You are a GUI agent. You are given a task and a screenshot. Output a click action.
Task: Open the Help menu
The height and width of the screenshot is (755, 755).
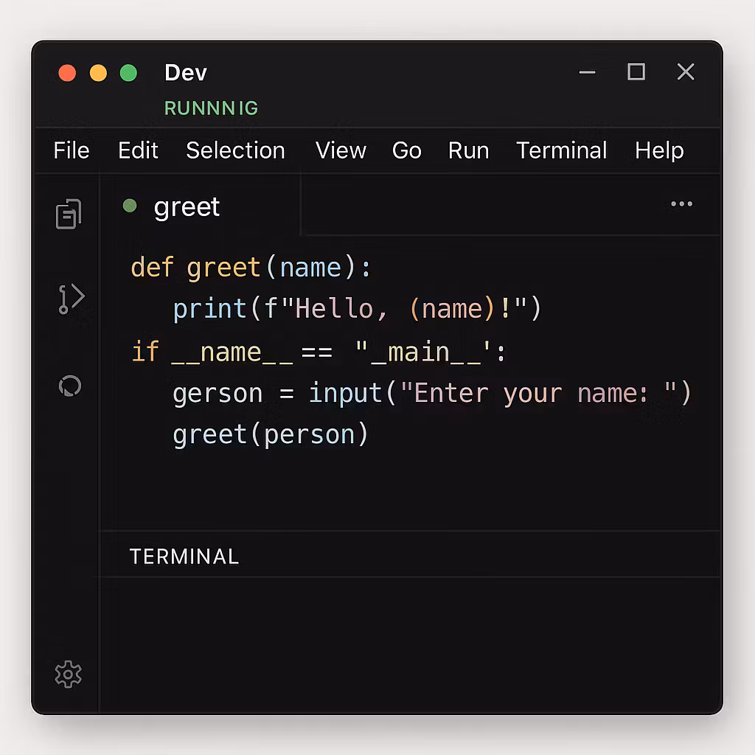[x=659, y=150]
